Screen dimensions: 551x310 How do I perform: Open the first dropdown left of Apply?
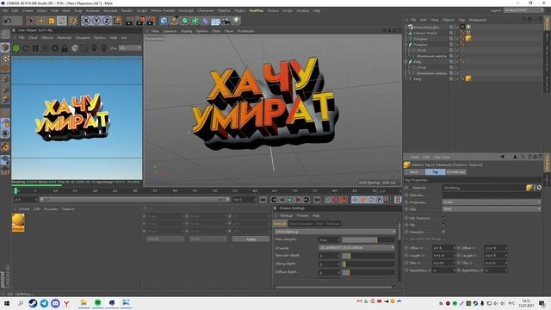click(165, 239)
